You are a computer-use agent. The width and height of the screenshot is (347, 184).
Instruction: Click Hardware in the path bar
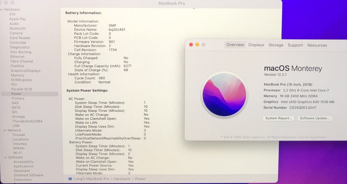pos(122,179)
